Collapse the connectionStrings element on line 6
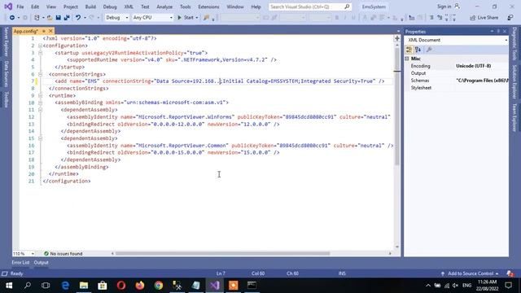Viewport: 521px width, 293px height. point(40,74)
